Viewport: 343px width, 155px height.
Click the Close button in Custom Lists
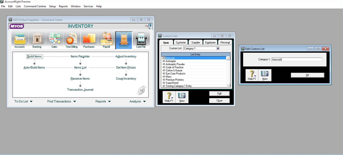click(219, 101)
